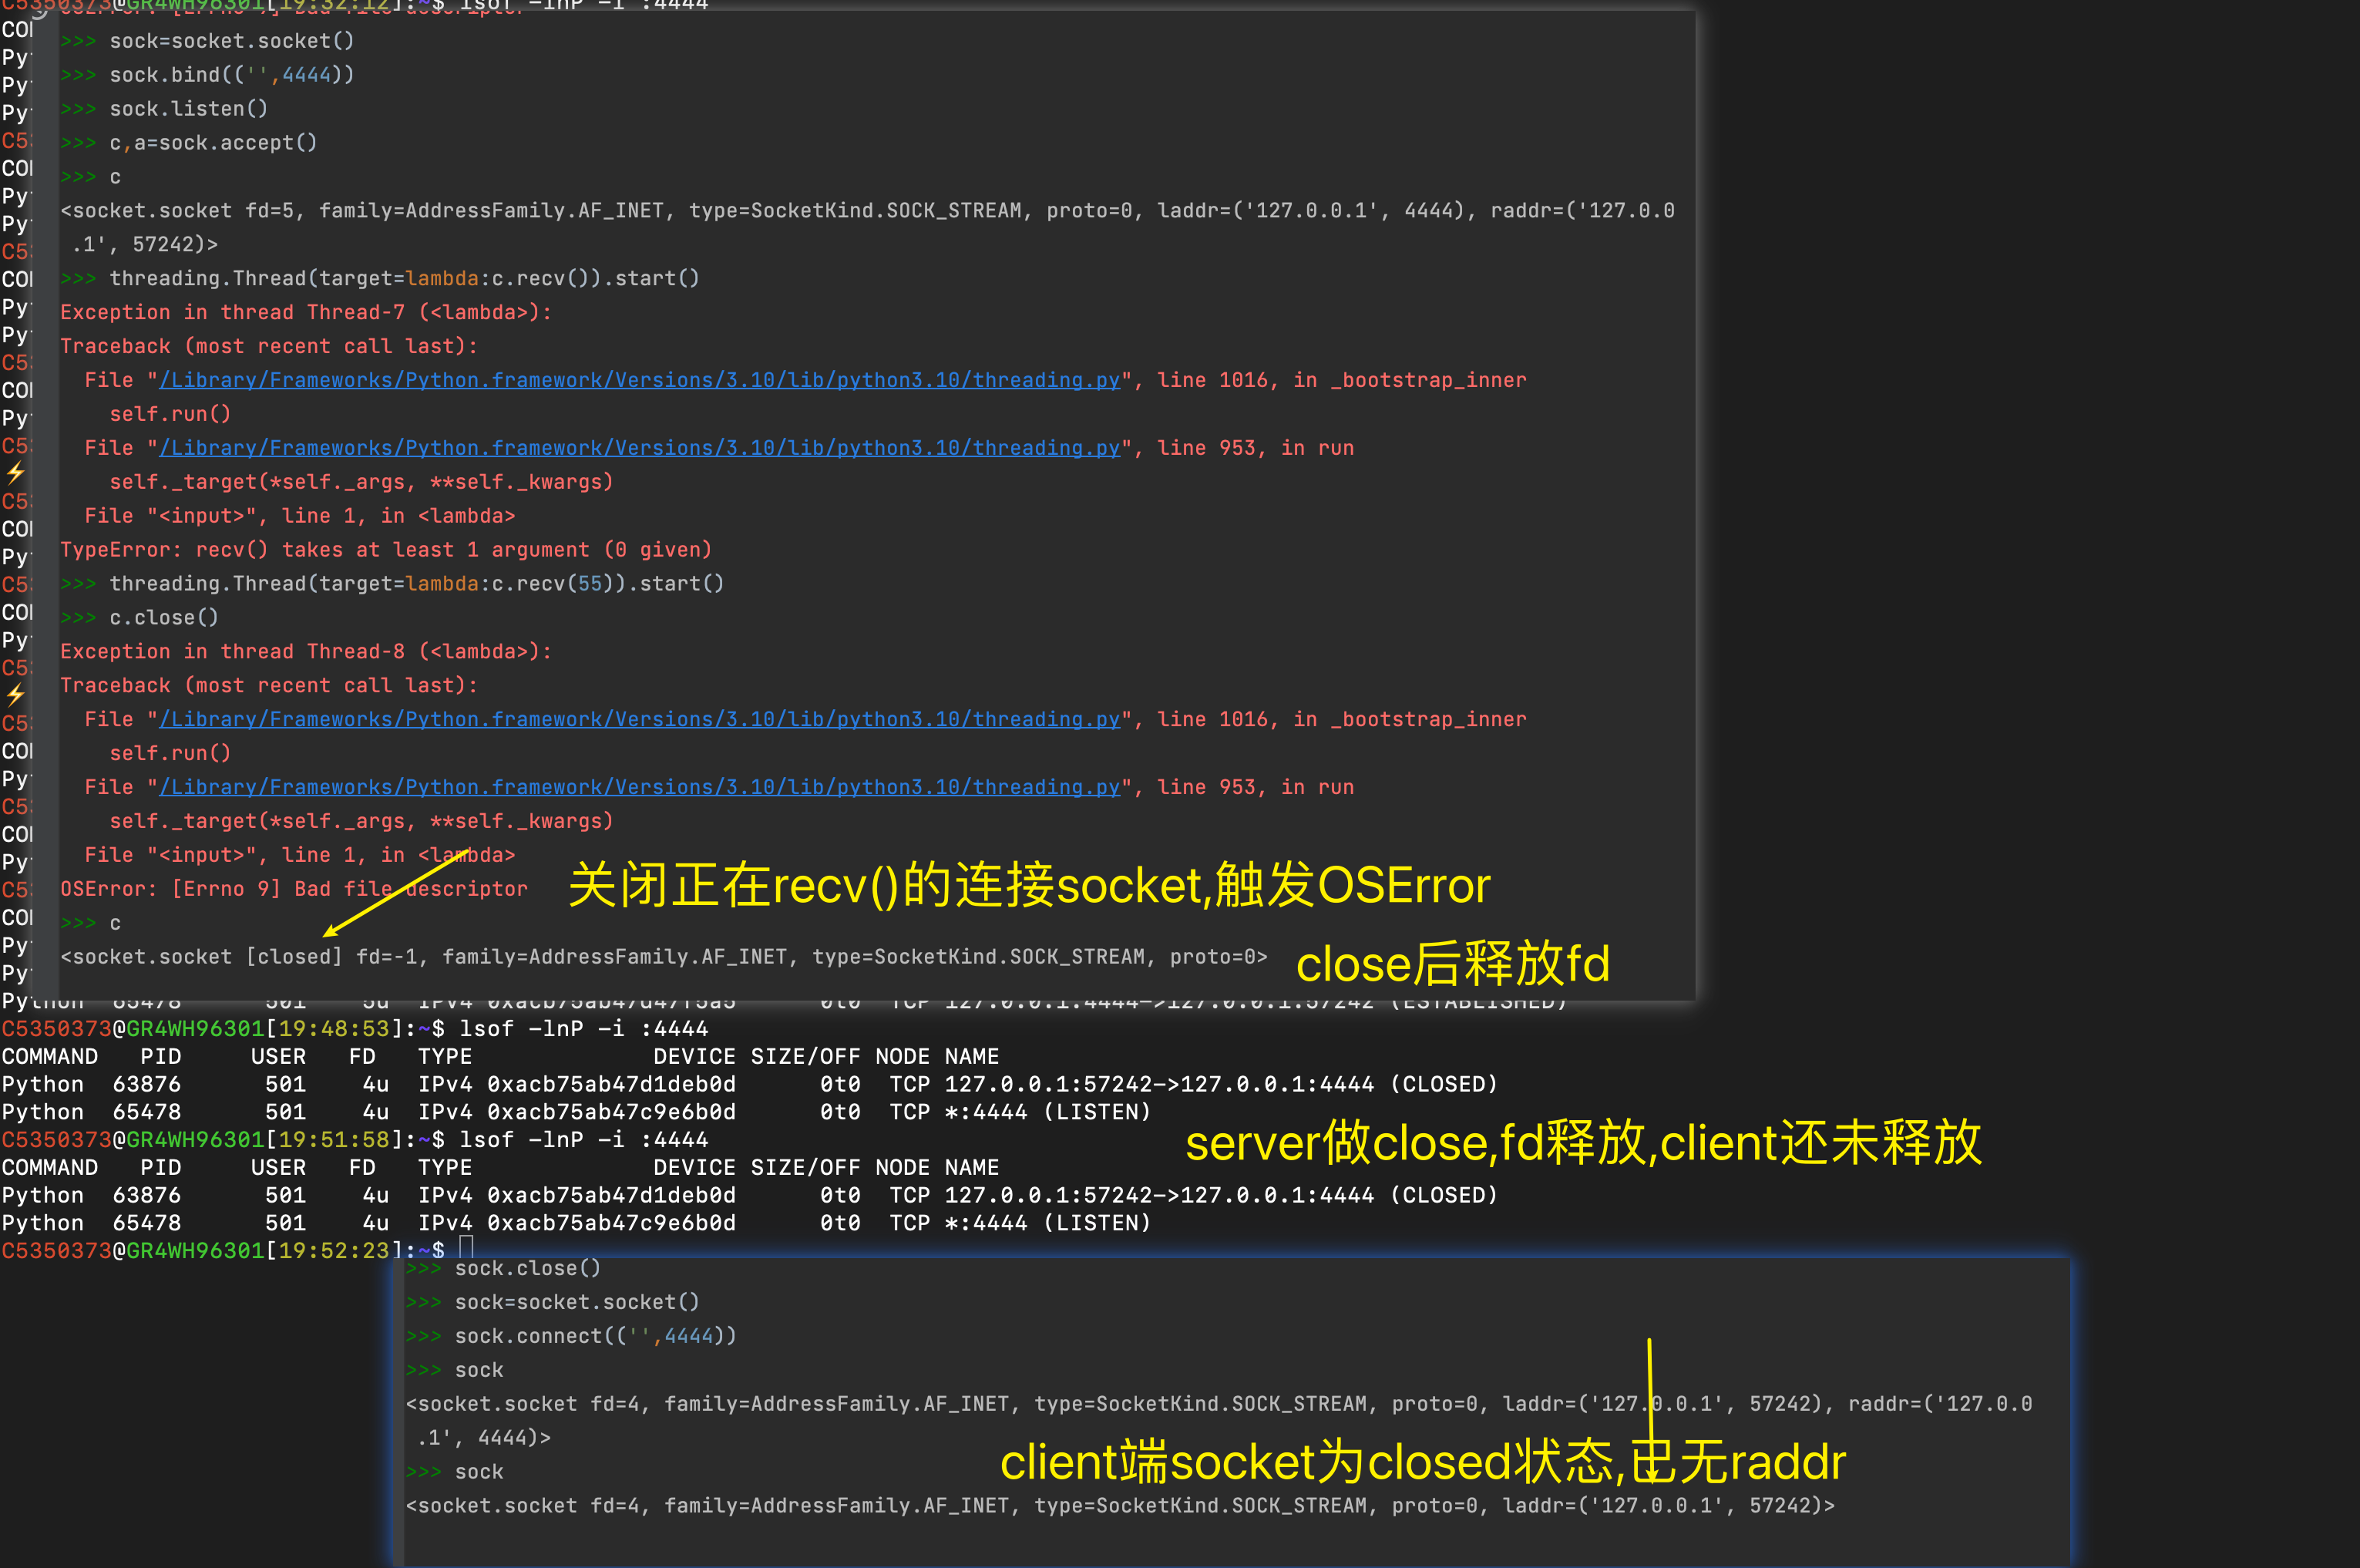This screenshot has height=1568, width=2360.
Task: Open threading.py link, line 1016, Thread-8 traceback
Action: [640, 719]
